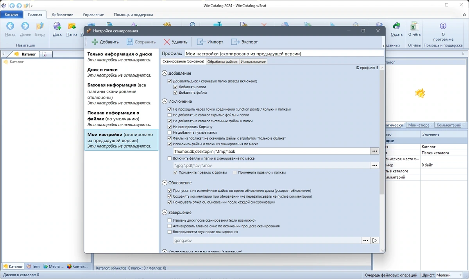Click the up-folder icon in quick access toolbar
Image resolution: width=469 pixels, height=279 pixels.
coord(25,5)
